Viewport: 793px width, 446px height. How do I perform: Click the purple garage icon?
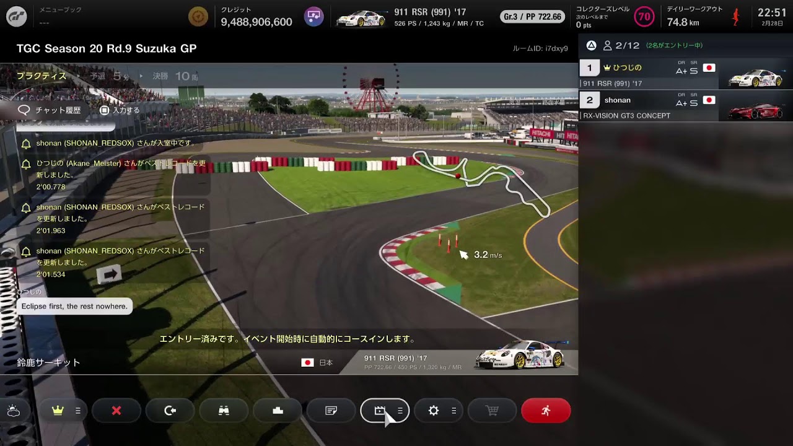pyautogui.click(x=314, y=17)
